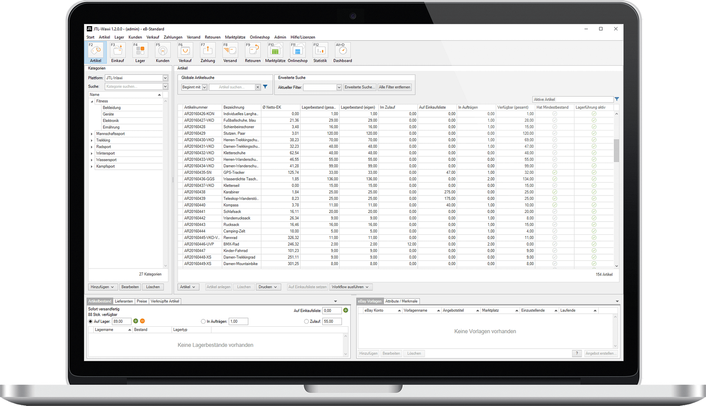Click the Artikel suchen input field
The width and height of the screenshot is (706, 406).
click(232, 87)
